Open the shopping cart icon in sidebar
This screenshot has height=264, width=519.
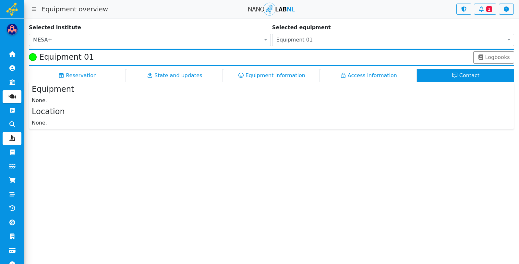[x=12, y=180]
